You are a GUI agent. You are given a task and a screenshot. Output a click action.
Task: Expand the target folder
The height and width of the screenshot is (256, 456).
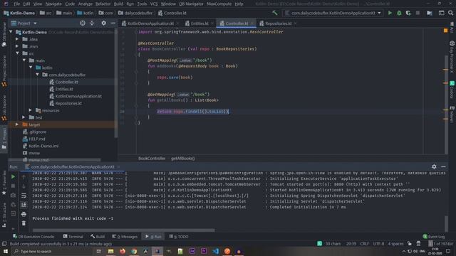[x=17, y=124]
